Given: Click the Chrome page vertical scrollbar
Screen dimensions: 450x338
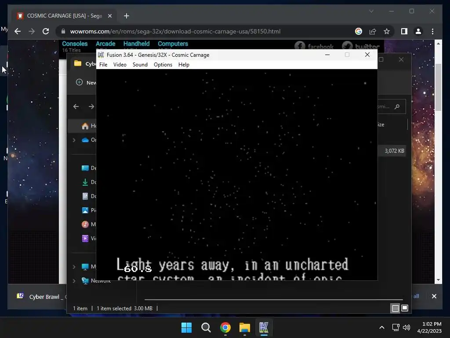Looking at the screenshot, I should pos(438,88).
